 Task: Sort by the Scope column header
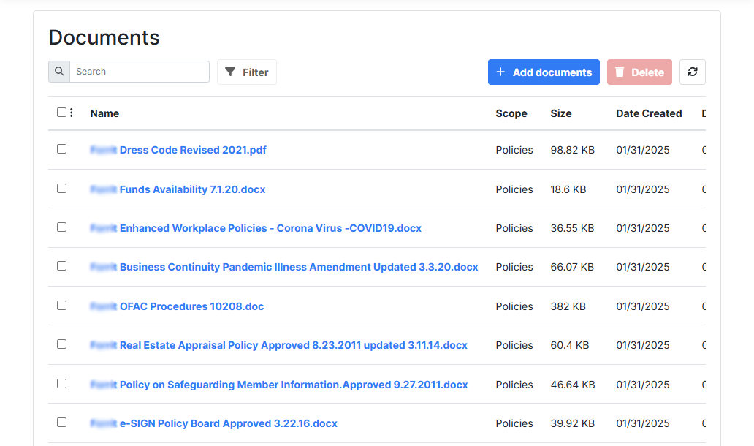[x=511, y=113]
